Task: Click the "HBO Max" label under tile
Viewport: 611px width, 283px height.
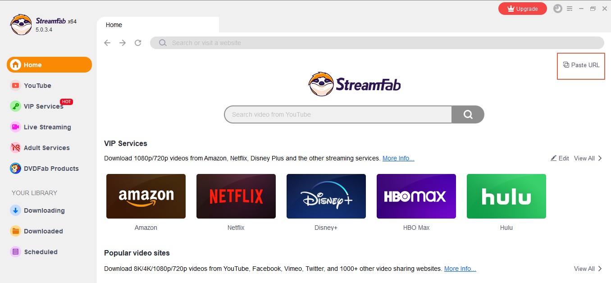Action: (416, 228)
